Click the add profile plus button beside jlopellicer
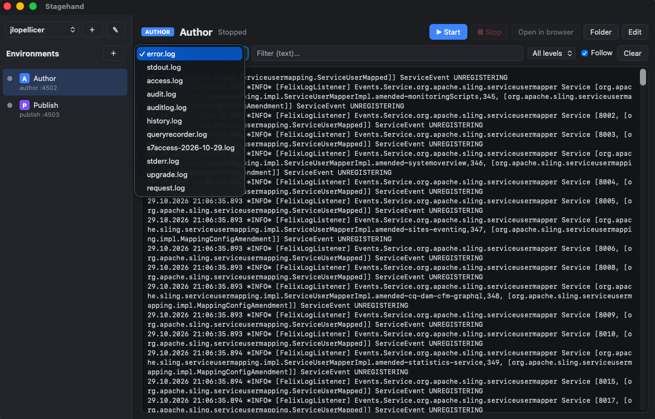 coord(92,30)
